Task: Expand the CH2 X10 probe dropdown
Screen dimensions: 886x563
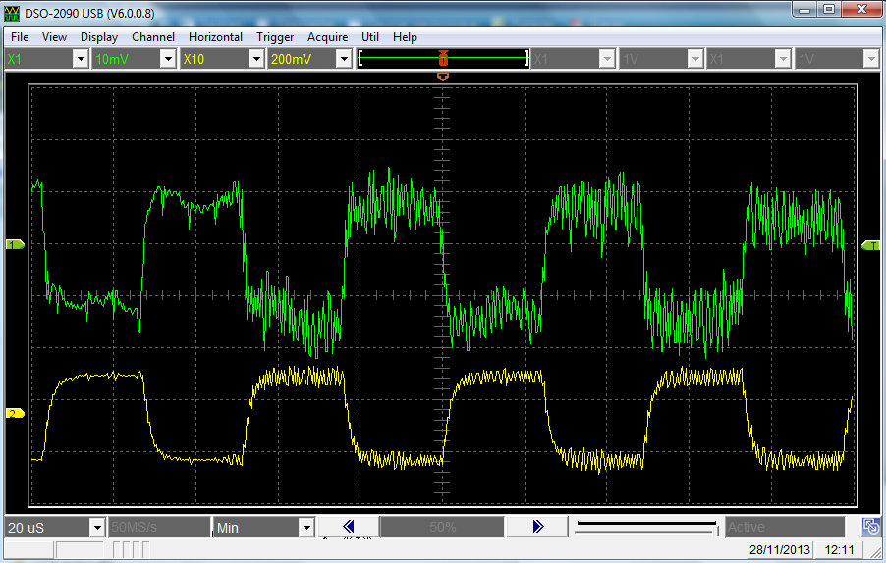Action: coord(255,59)
